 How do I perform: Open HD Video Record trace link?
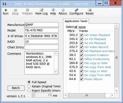point(96,47)
